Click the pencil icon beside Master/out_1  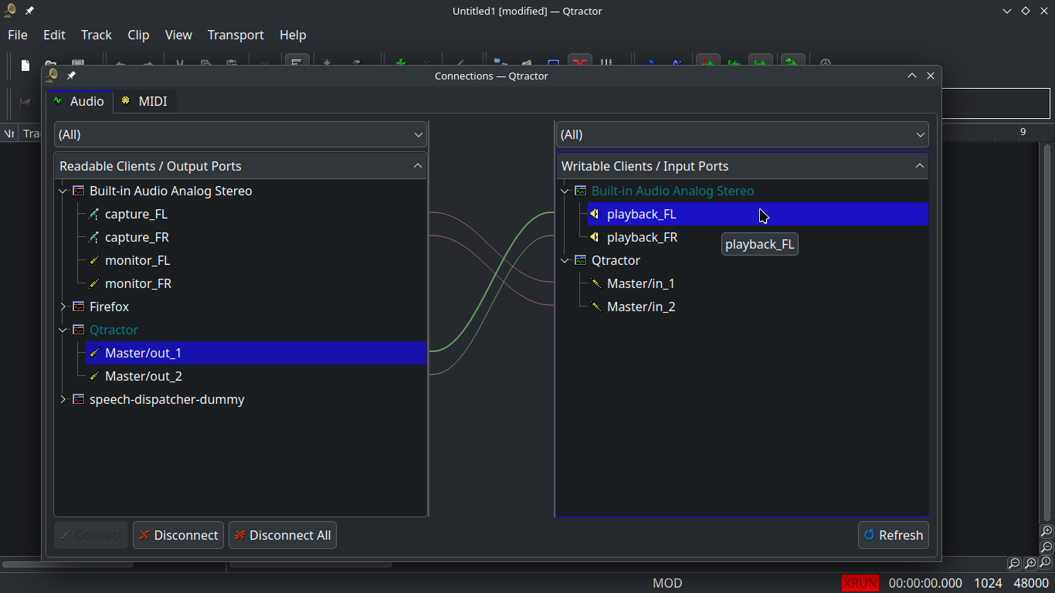pos(94,353)
